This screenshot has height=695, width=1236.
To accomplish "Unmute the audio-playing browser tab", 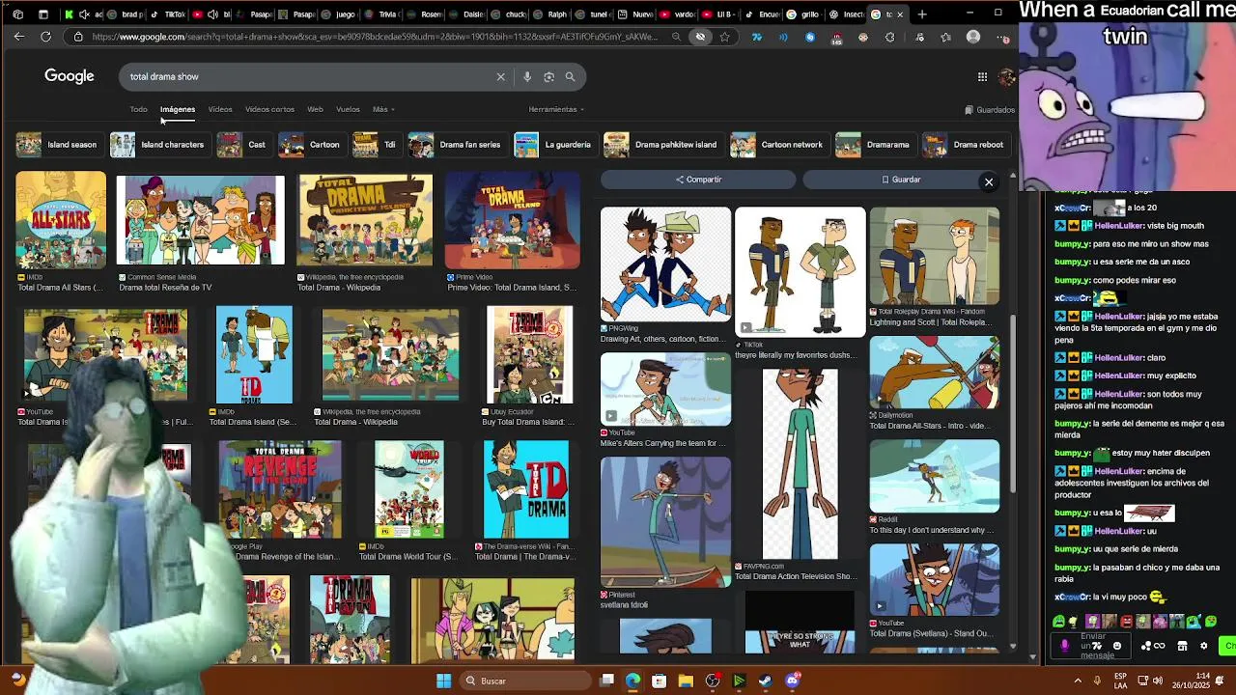I will coord(83,14).
